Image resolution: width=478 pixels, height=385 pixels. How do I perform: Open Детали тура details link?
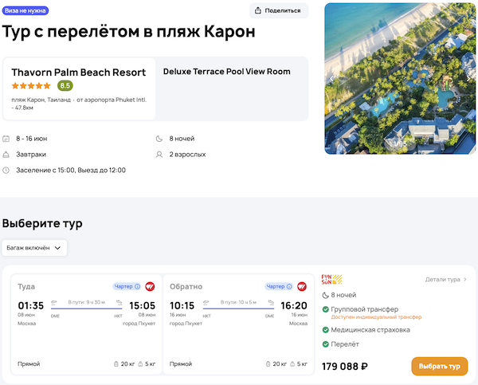446,280
